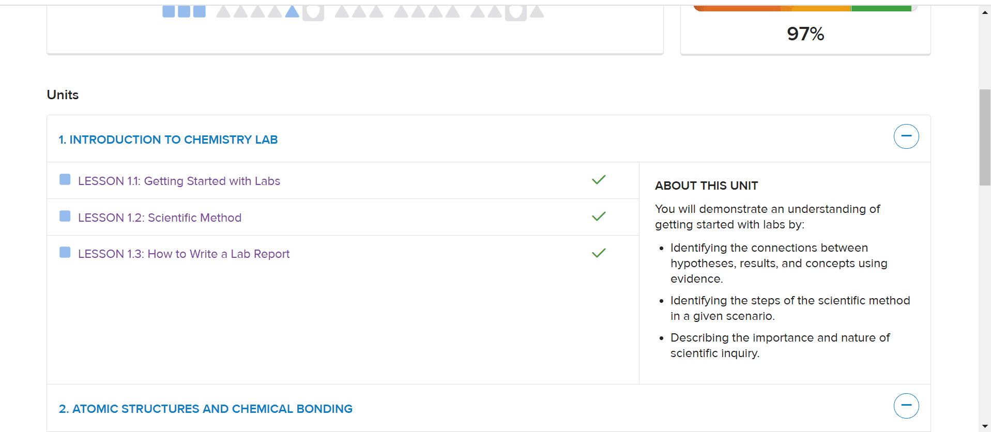Open Lesson 1.1: Getting Started with Labs
Viewport: 991px width, 432px height.
coord(179,181)
